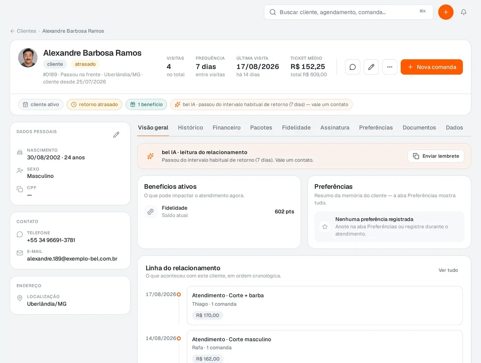Click the Fidelidade Saldo atual row

click(x=219, y=211)
